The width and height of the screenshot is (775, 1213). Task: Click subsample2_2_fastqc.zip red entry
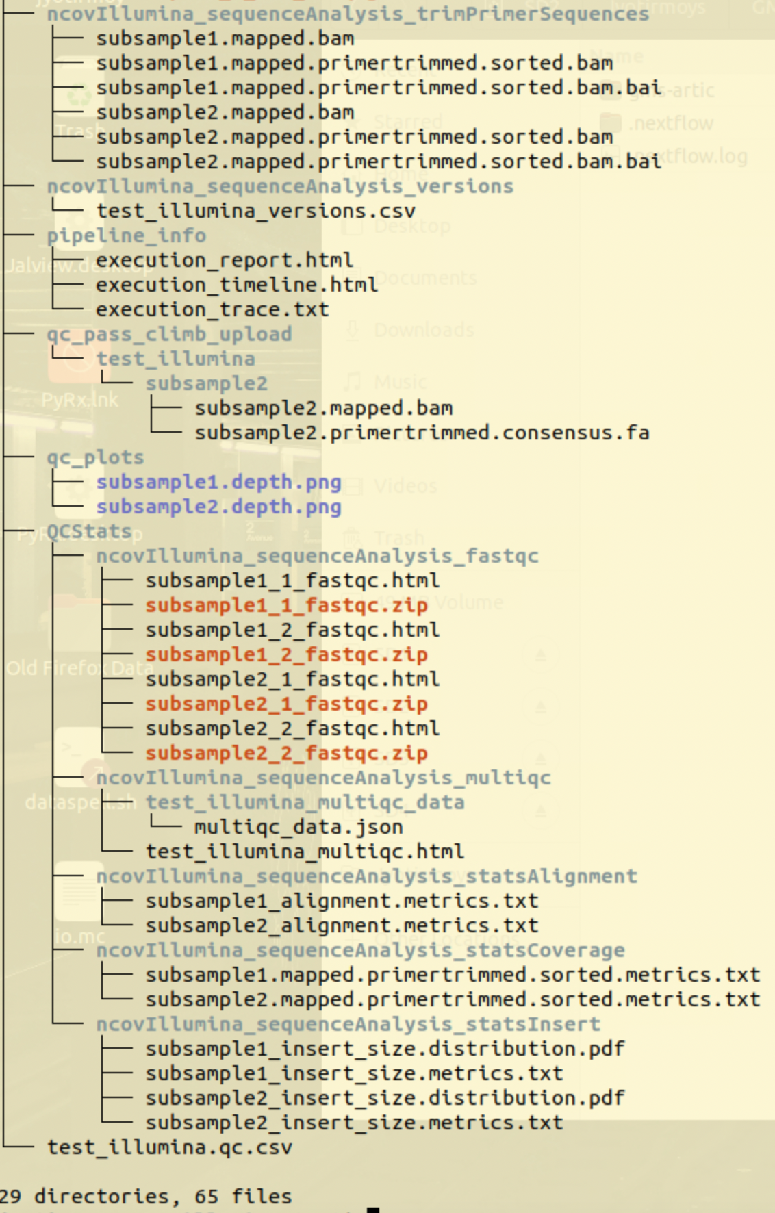pyautogui.click(x=286, y=753)
